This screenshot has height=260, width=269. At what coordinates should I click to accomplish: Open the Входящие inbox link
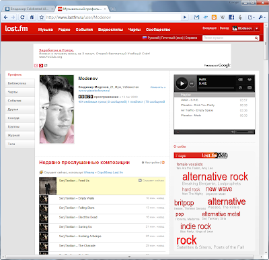click(x=209, y=28)
